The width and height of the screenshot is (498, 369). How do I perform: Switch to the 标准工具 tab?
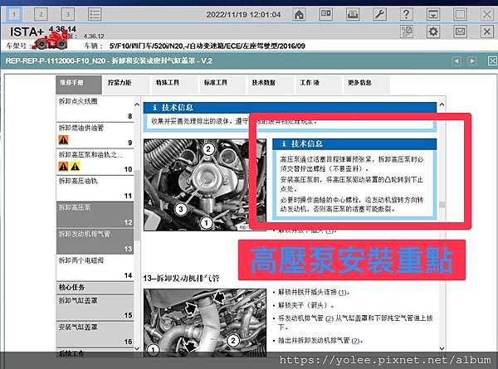pos(222,85)
